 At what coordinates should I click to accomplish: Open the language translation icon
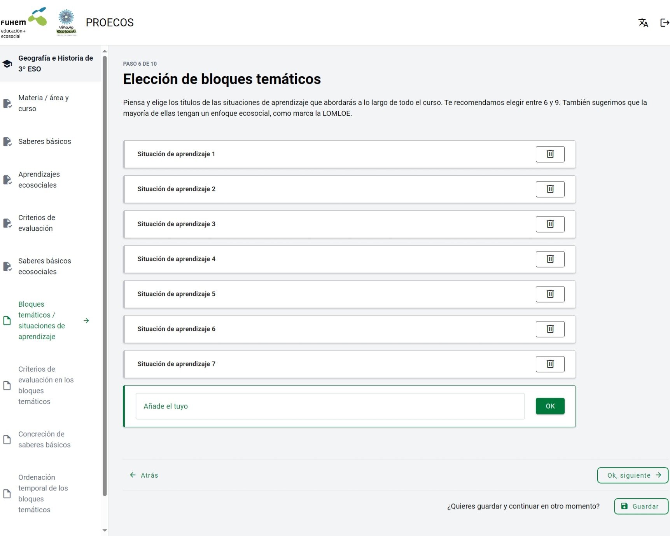pyautogui.click(x=643, y=23)
